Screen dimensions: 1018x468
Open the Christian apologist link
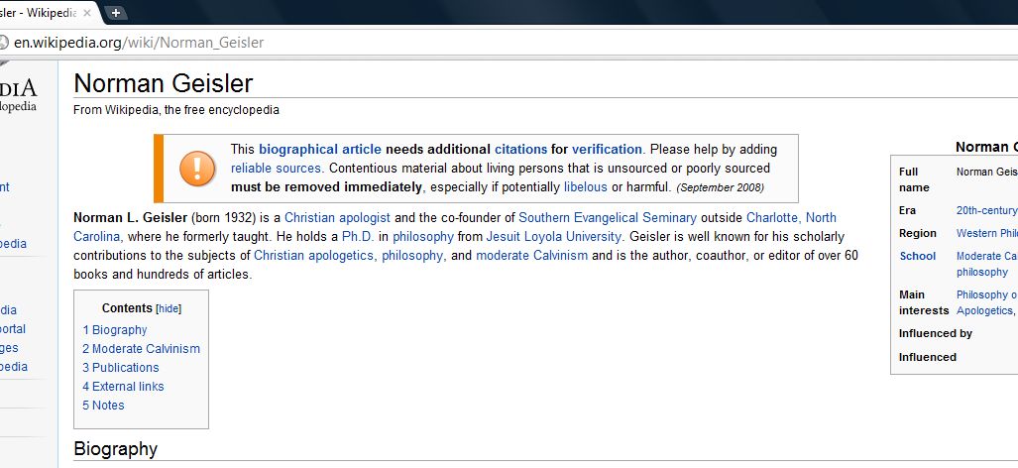338,217
